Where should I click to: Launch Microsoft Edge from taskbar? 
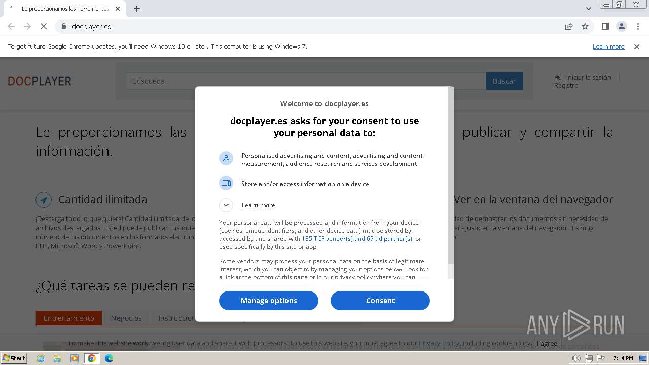[109, 358]
